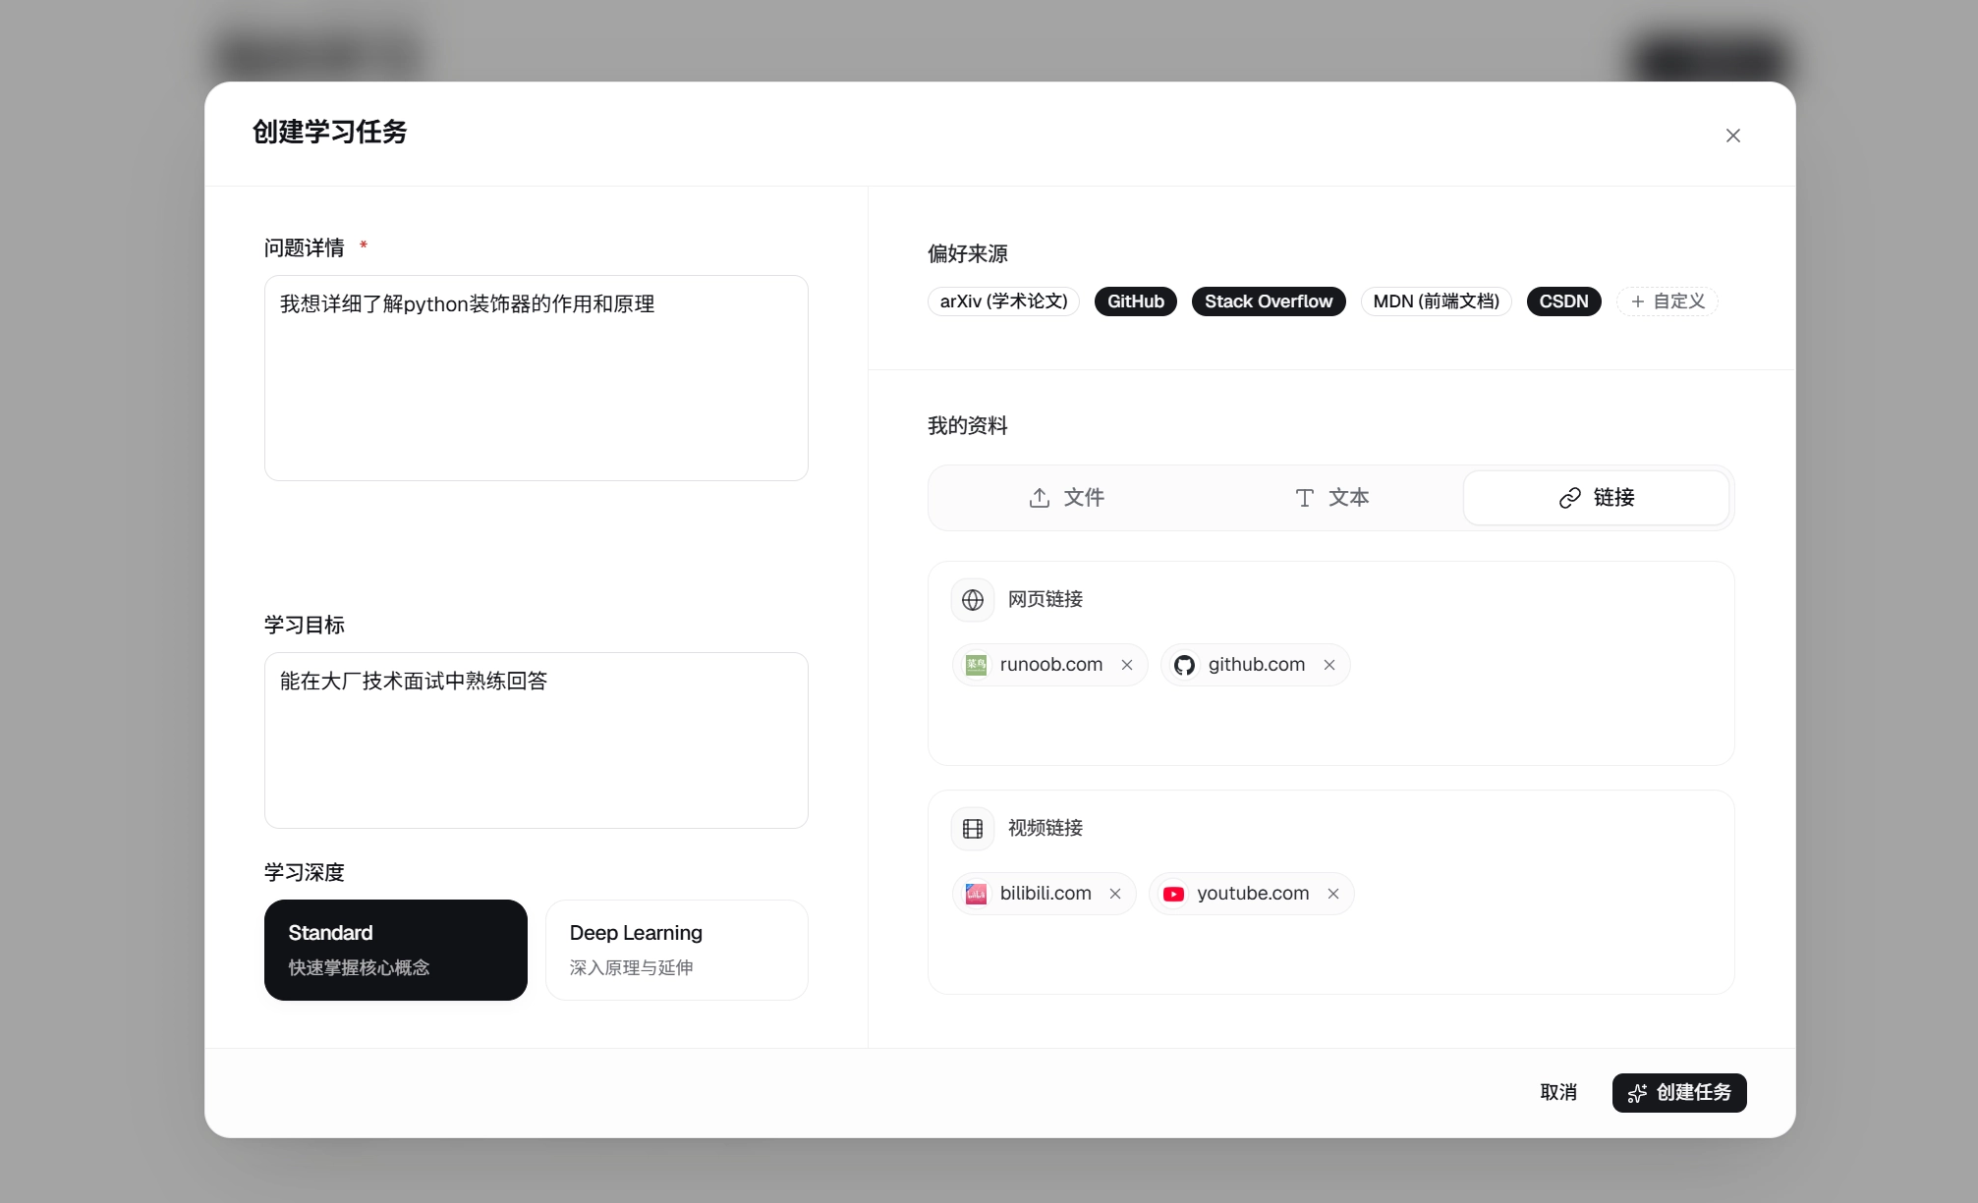The image size is (1978, 1203).
Task: Select the 链接 tab
Action: 1597,498
